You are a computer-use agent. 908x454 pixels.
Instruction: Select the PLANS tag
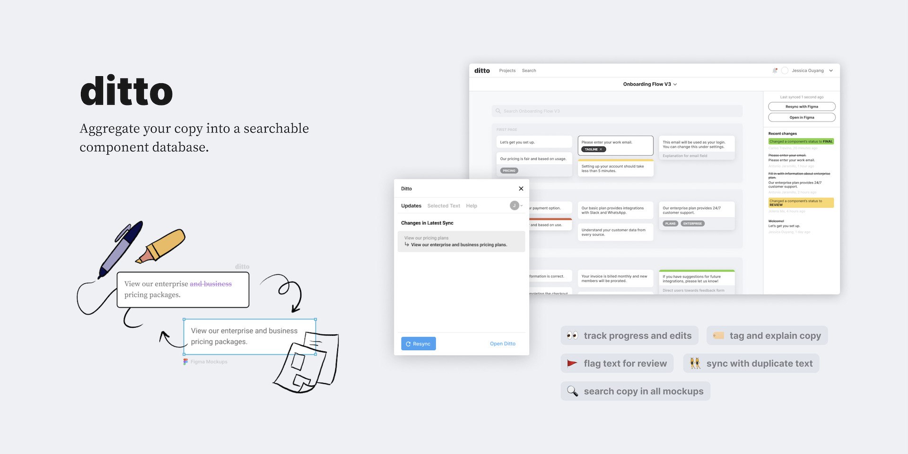click(x=670, y=224)
